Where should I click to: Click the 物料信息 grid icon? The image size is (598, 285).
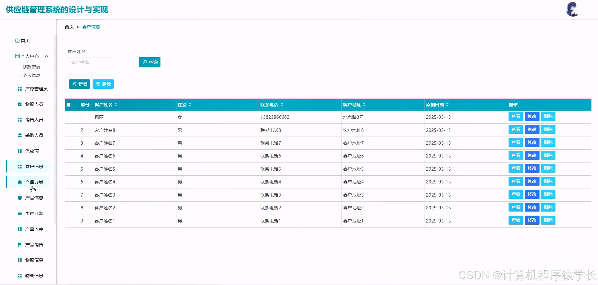[x=20, y=276]
